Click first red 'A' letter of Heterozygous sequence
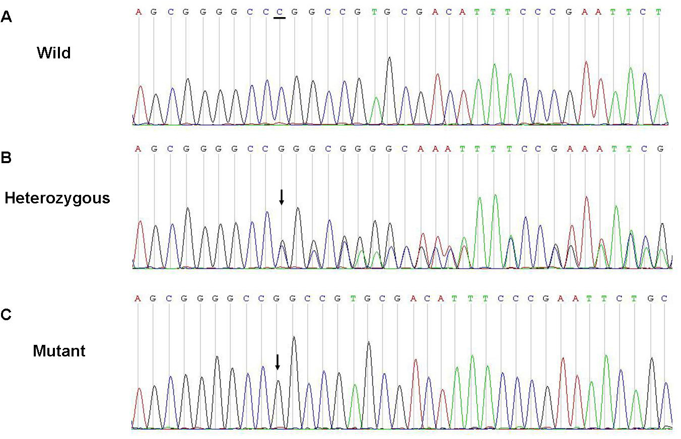This screenshot has height=439, width=681. click(x=139, y=148)
